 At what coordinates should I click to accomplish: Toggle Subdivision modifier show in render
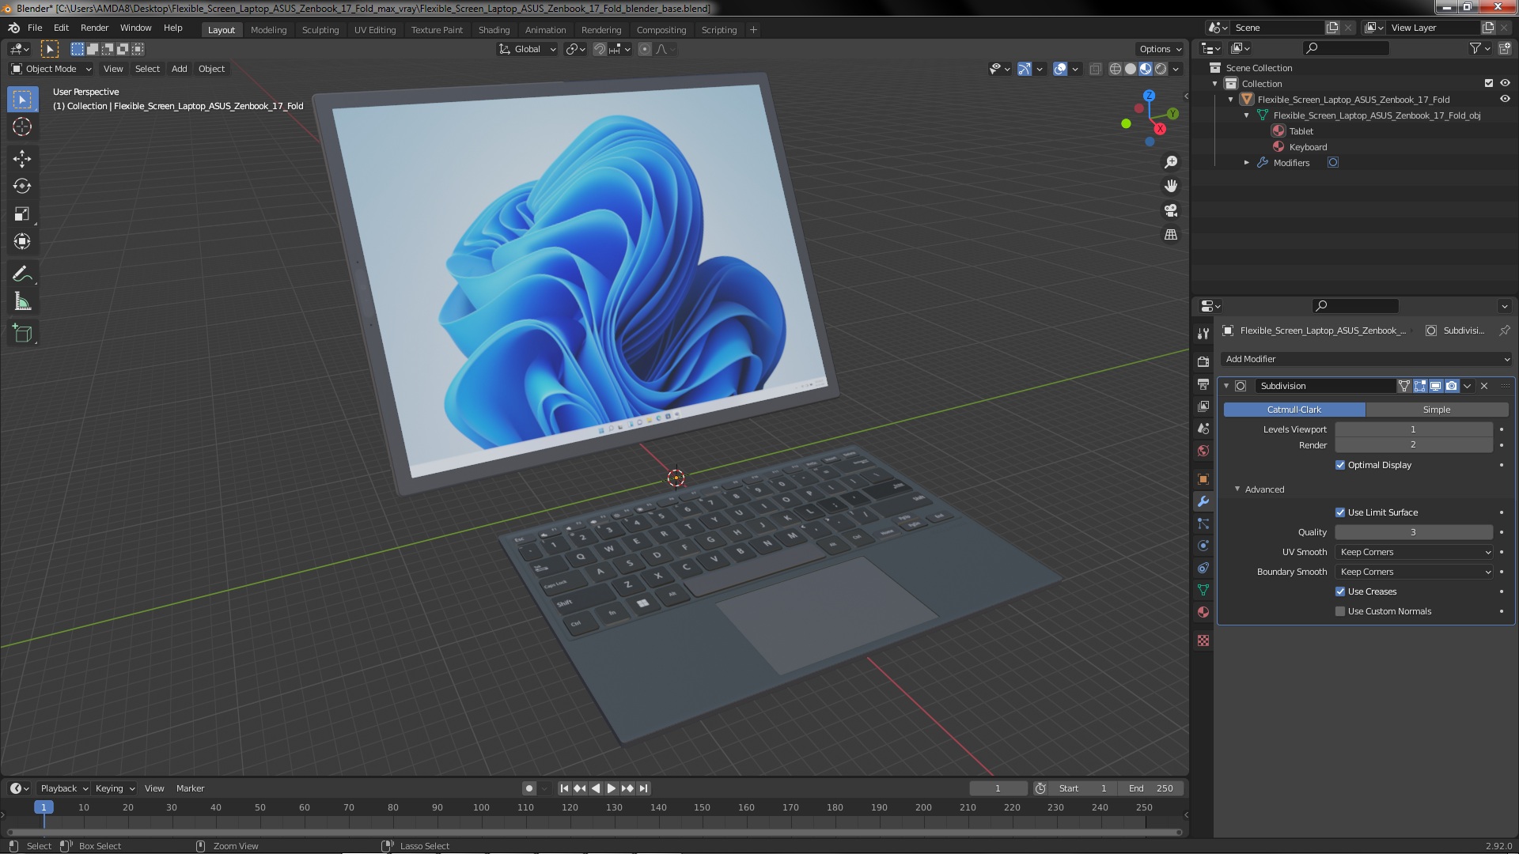(1451, 386)
